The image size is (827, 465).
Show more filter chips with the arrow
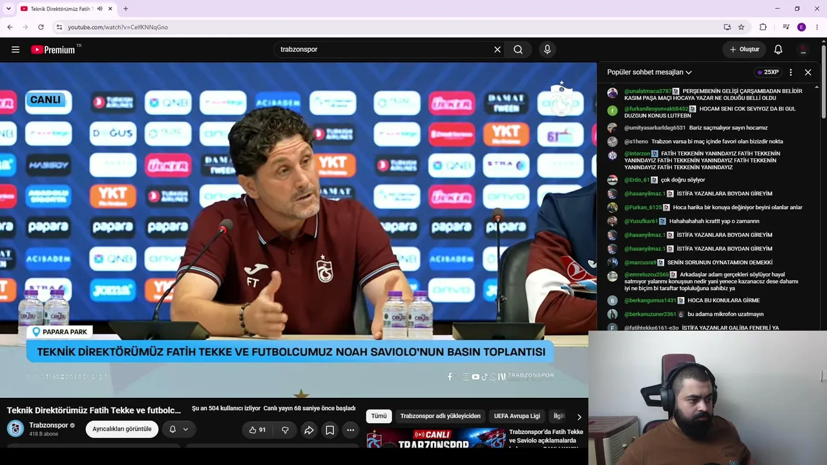coord(579,417)
